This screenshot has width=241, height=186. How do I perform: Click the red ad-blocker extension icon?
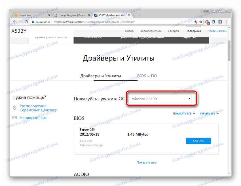pyautogui.click(x=207, y=22)
